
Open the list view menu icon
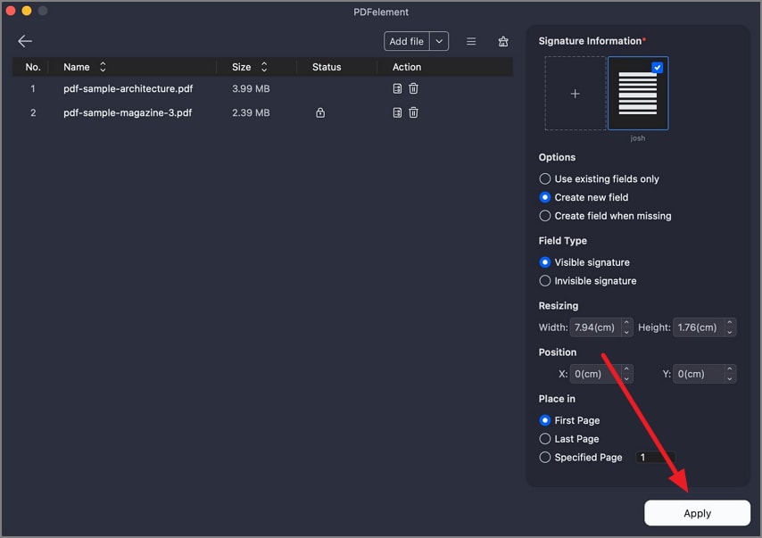click(x=471, y=41)
